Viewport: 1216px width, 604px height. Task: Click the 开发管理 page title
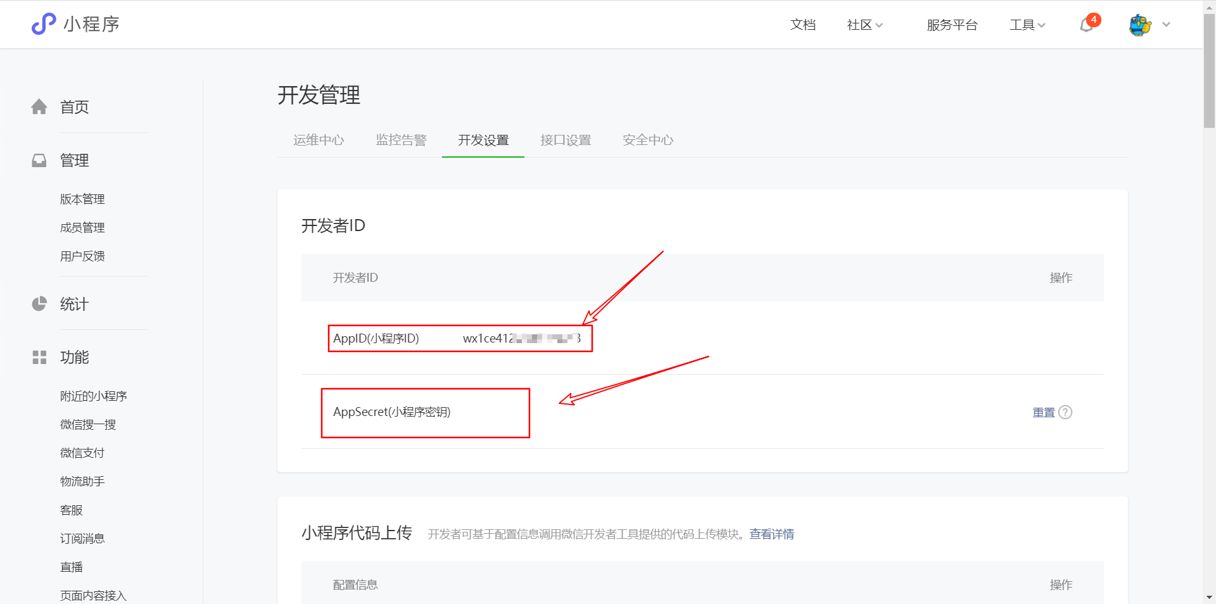319,95
